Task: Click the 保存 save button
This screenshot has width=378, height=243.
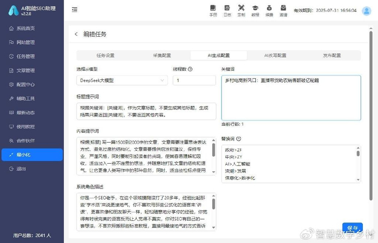Action: [x=353, y=228]
